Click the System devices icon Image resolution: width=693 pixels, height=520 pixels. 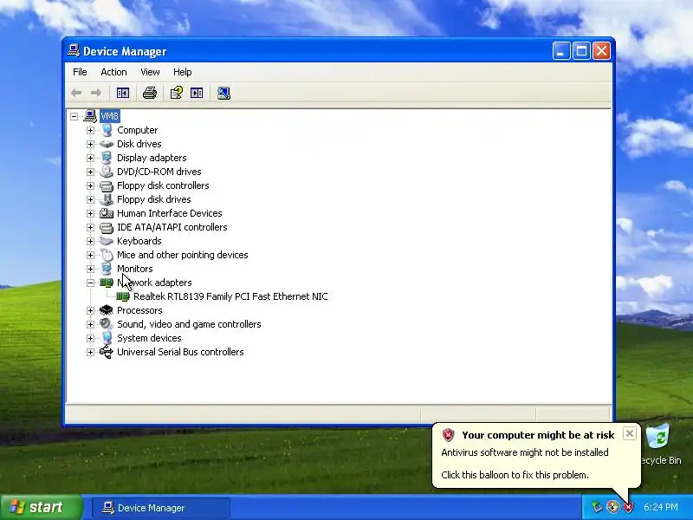click(107, 338)
